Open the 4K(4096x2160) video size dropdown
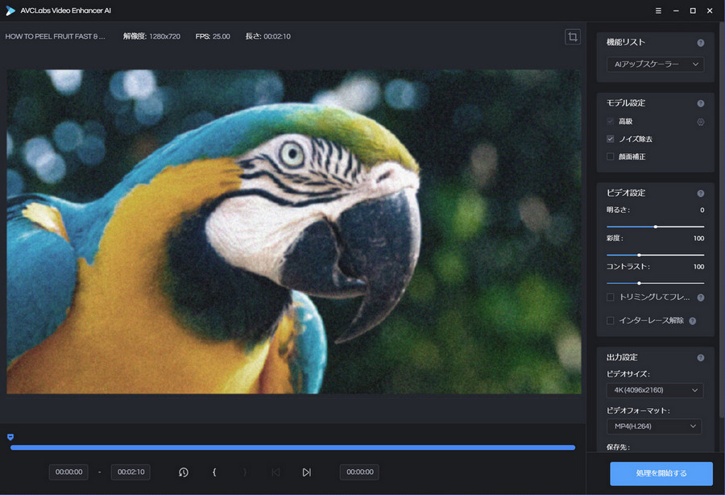Image resolution: width=725 pixels, height=495 pixels. 655,390
